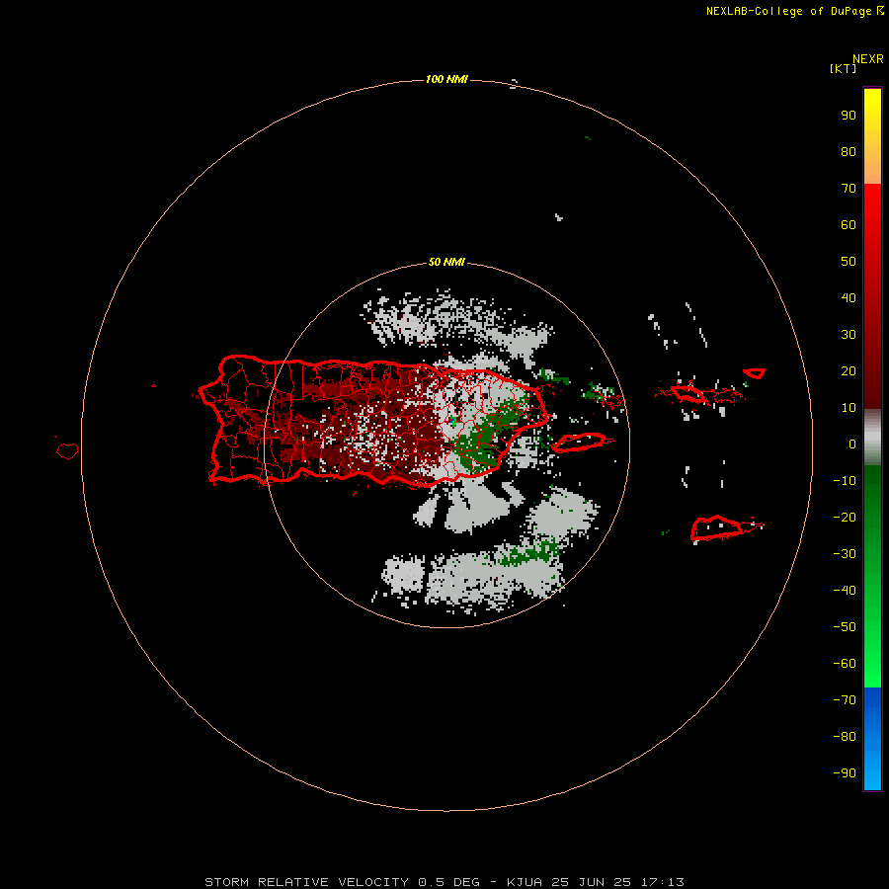Click the -90 value on velocity scale

845,773
